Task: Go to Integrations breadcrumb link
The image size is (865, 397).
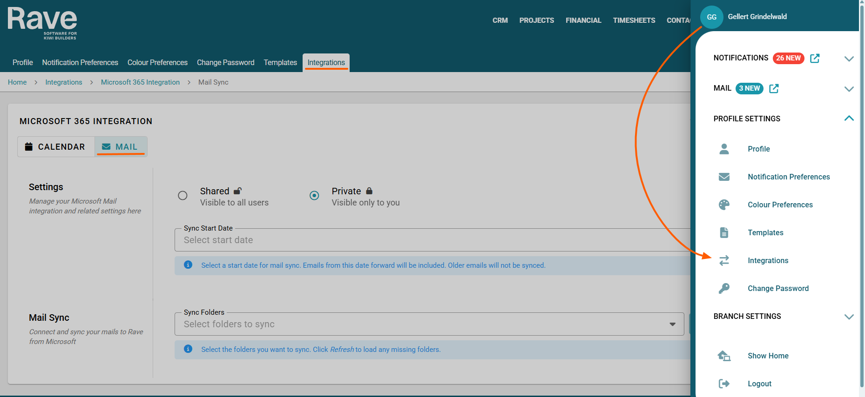Action: 64,82
